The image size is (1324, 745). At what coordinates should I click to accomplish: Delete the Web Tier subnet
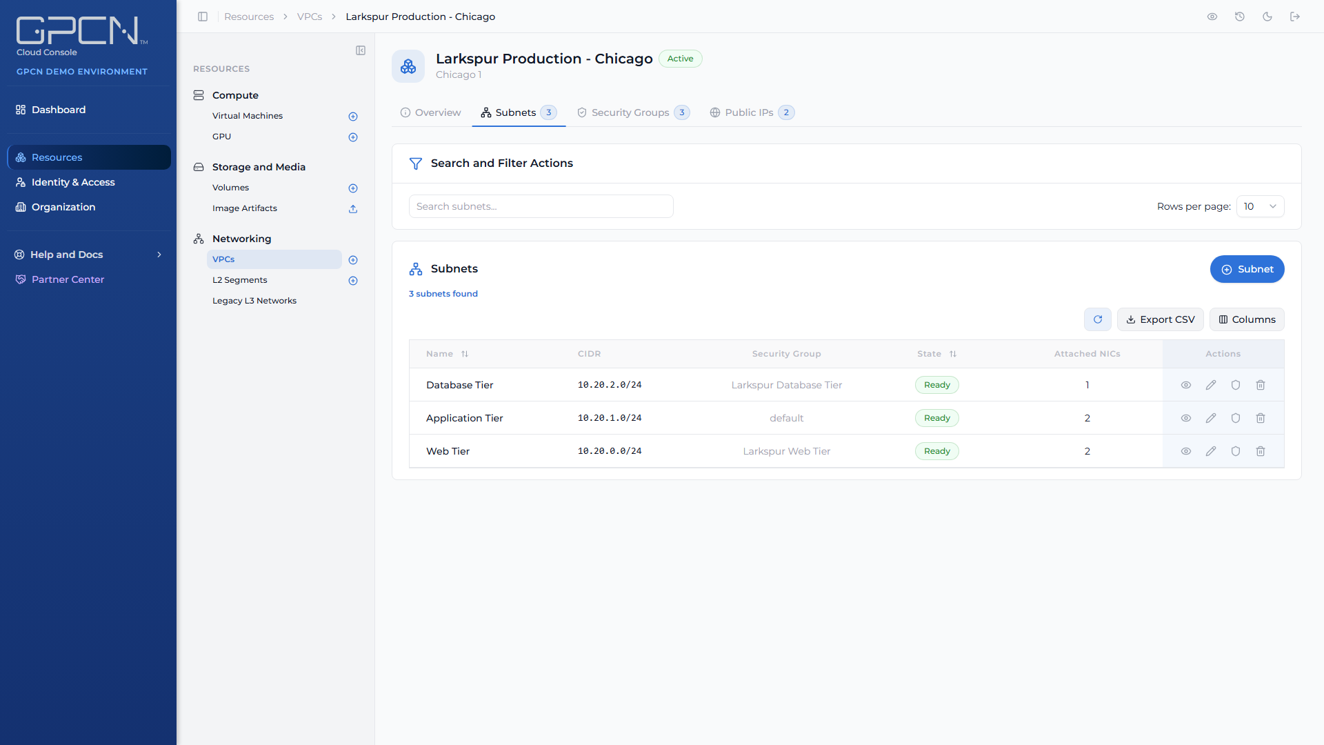point(1261,451)
